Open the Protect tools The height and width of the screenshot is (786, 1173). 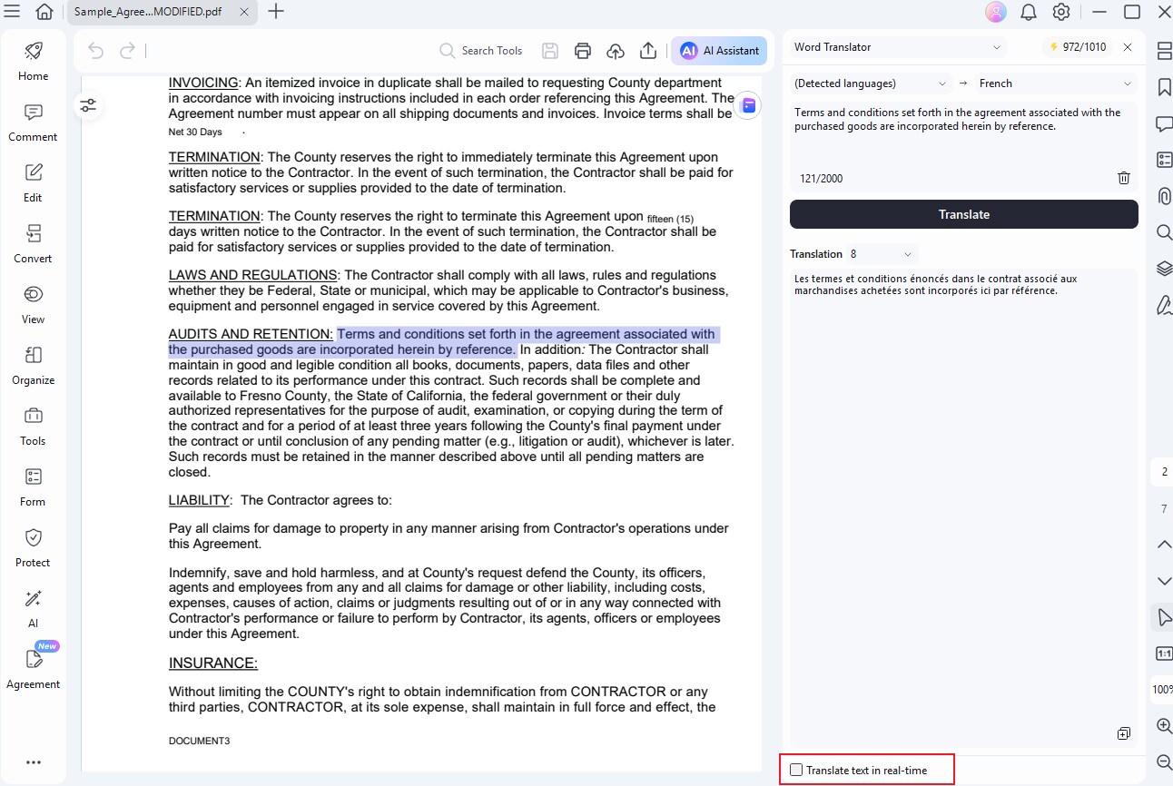point(34,547)
